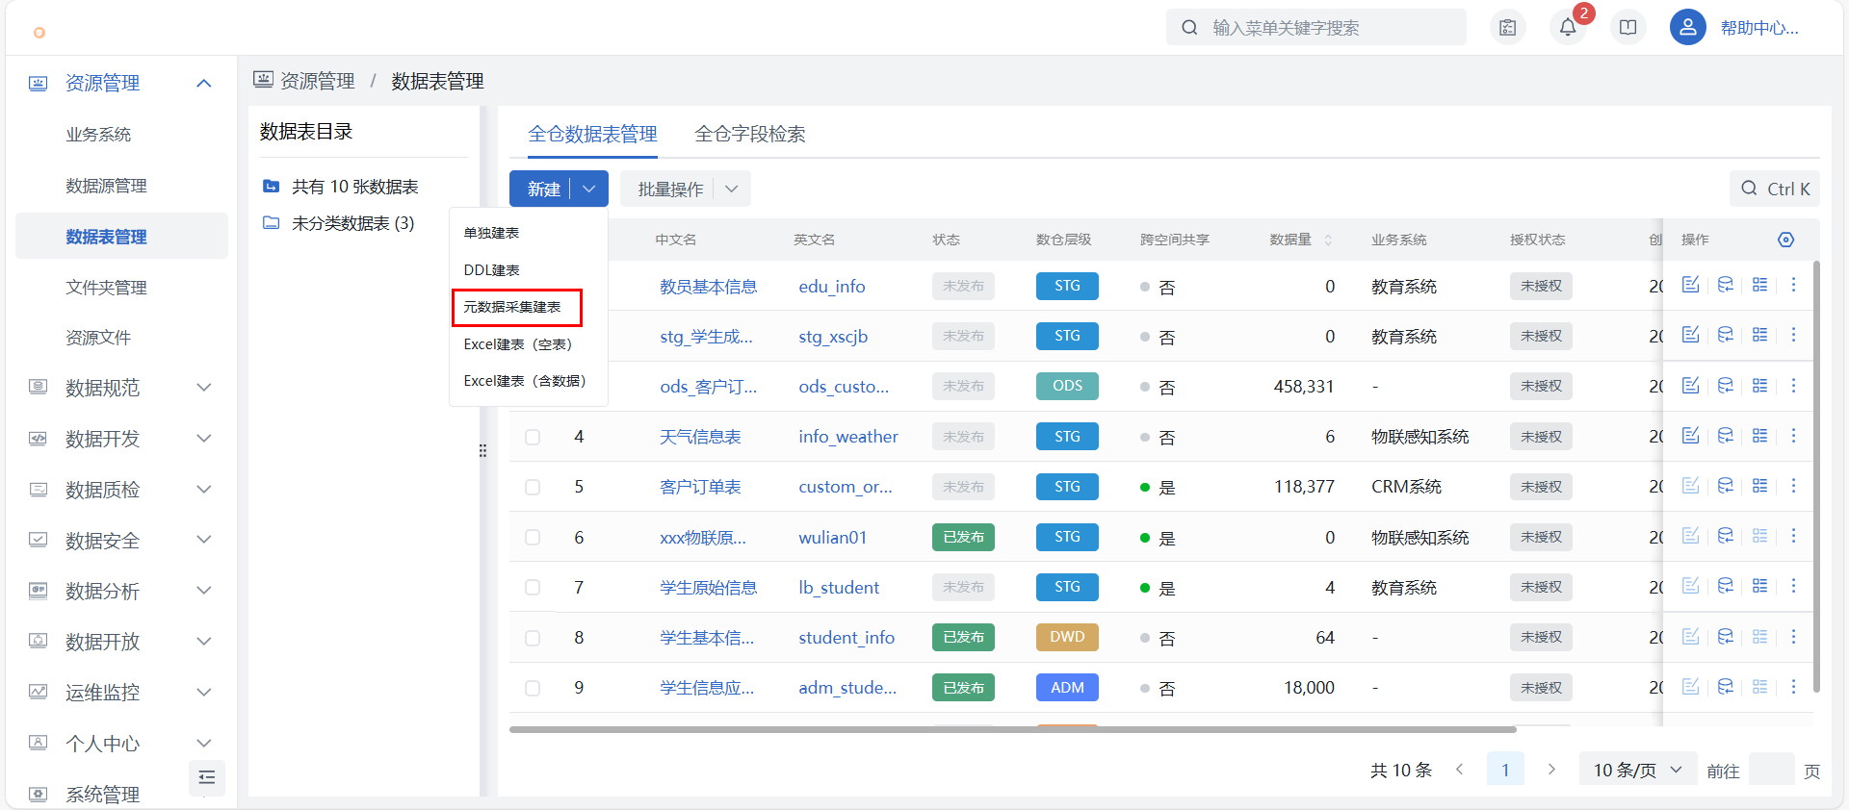The image size is (1849, 810).
Task: Go to next page arrow in pagination
Action: pos(1551,770)
